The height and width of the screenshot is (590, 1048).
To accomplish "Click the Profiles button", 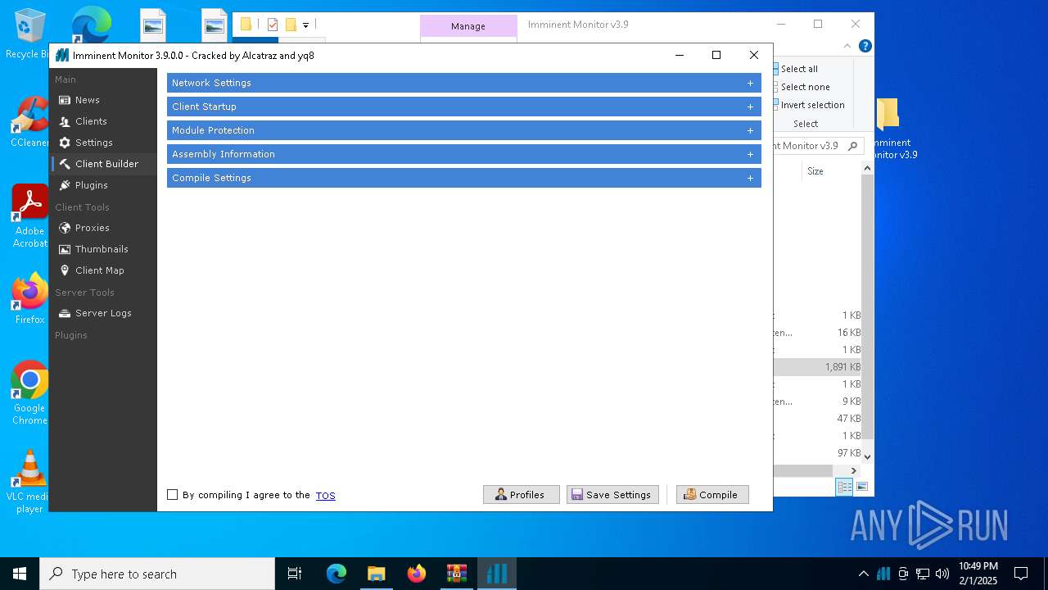I will point(521,495).
